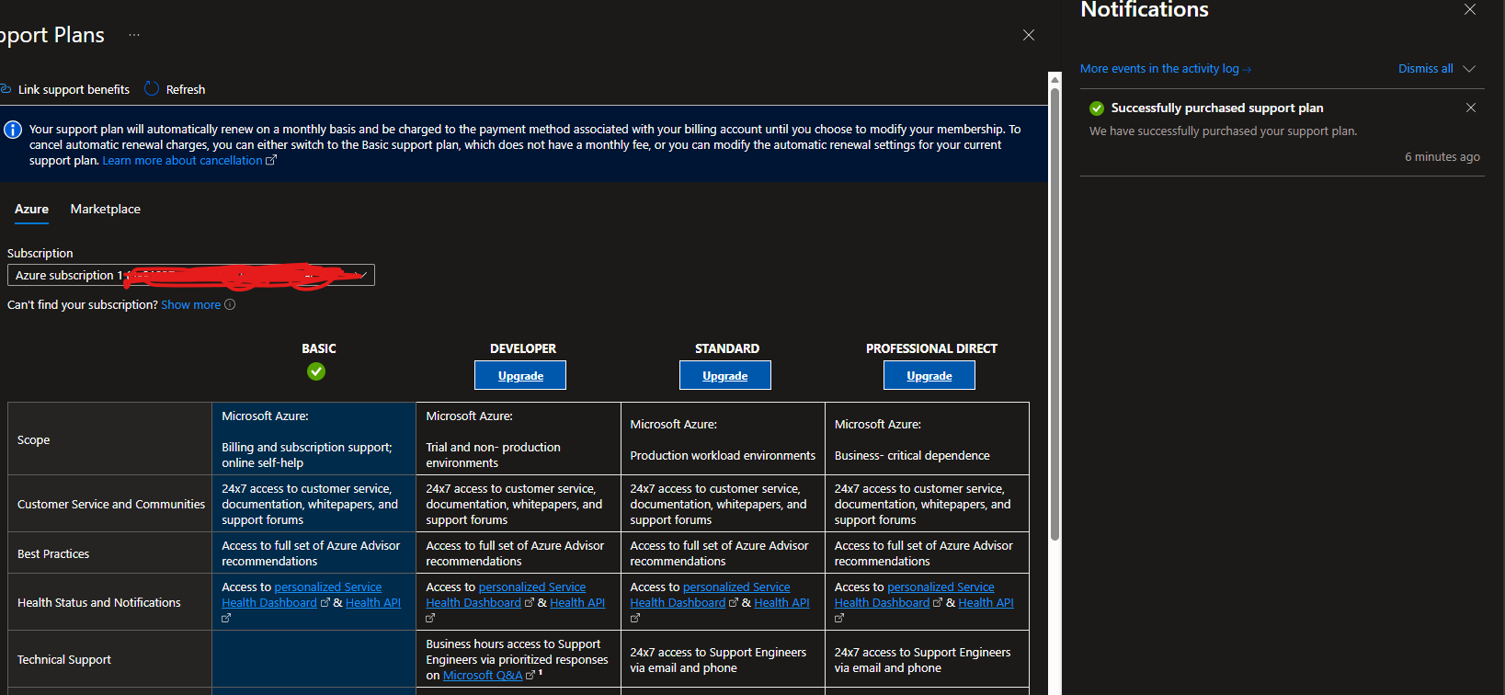Open Learn more about cancellation link
The image size is (1505, 695).
pos(182,161)
